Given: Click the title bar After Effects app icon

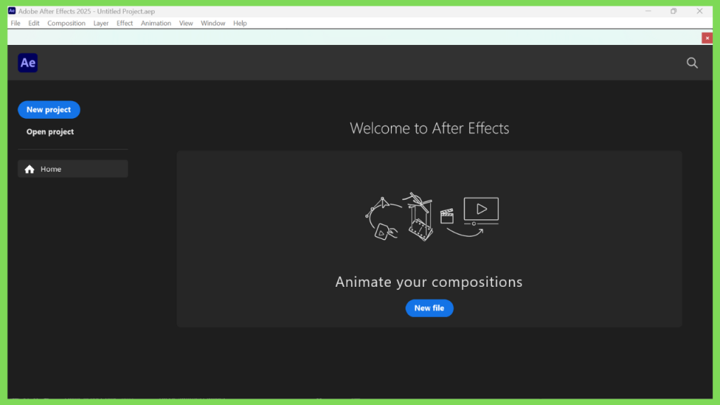Looking at the screenshot, I should pos(12,11).
